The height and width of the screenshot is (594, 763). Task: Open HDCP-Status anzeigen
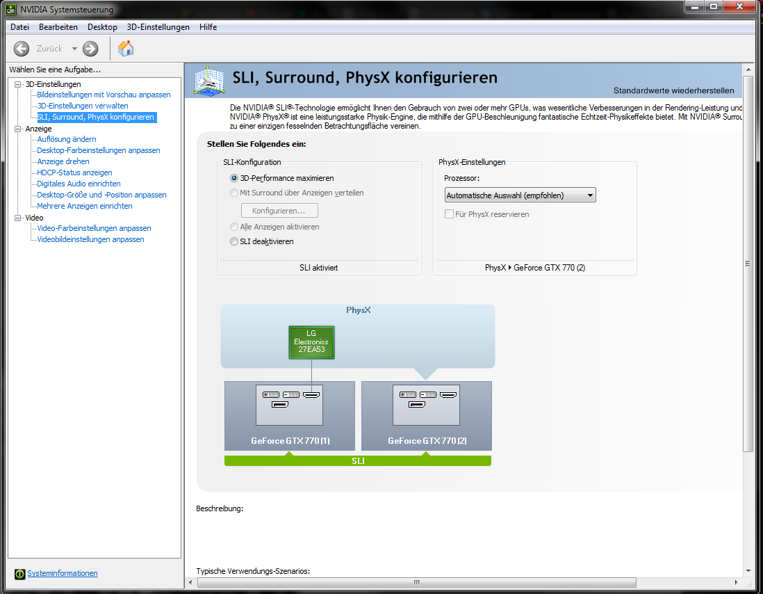coord(74,172)
